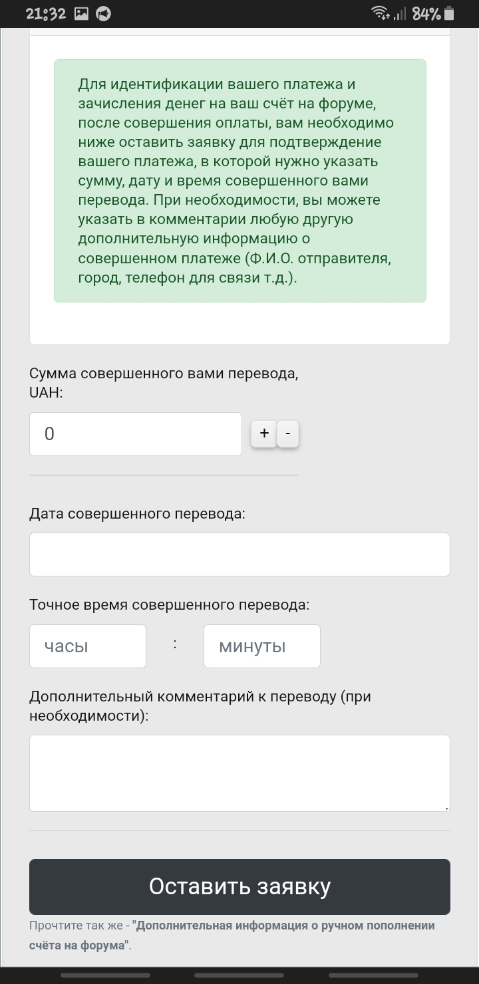Tap the round media notification icon
Screen dimensions: 479x984
point(104,13)
